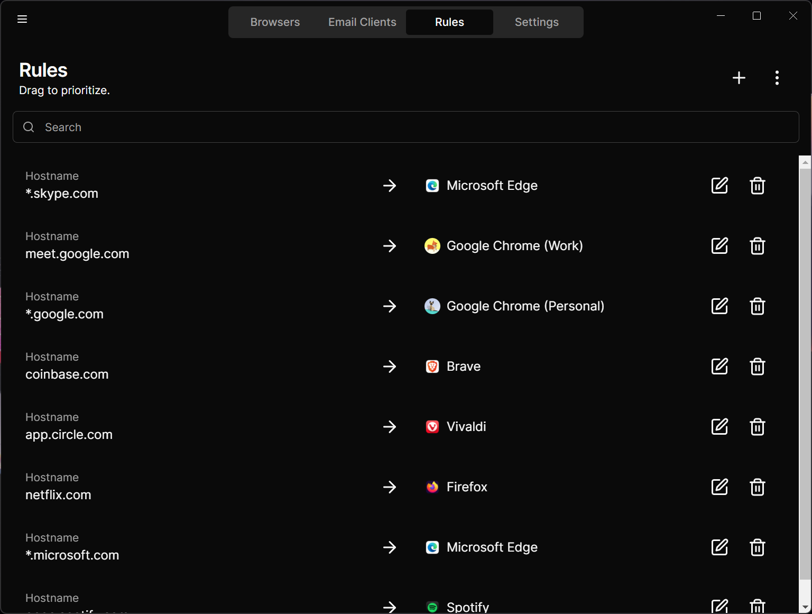The image size is (812, 614).
Task: Edit the app.circle.com rule
Action: coord(719,427)
